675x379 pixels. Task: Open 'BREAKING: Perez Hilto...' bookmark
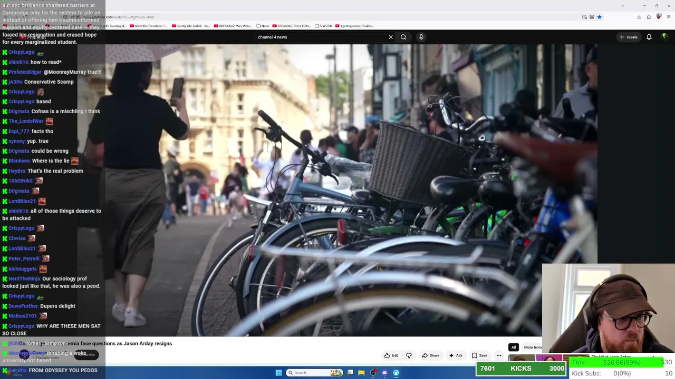coord(292,26)
